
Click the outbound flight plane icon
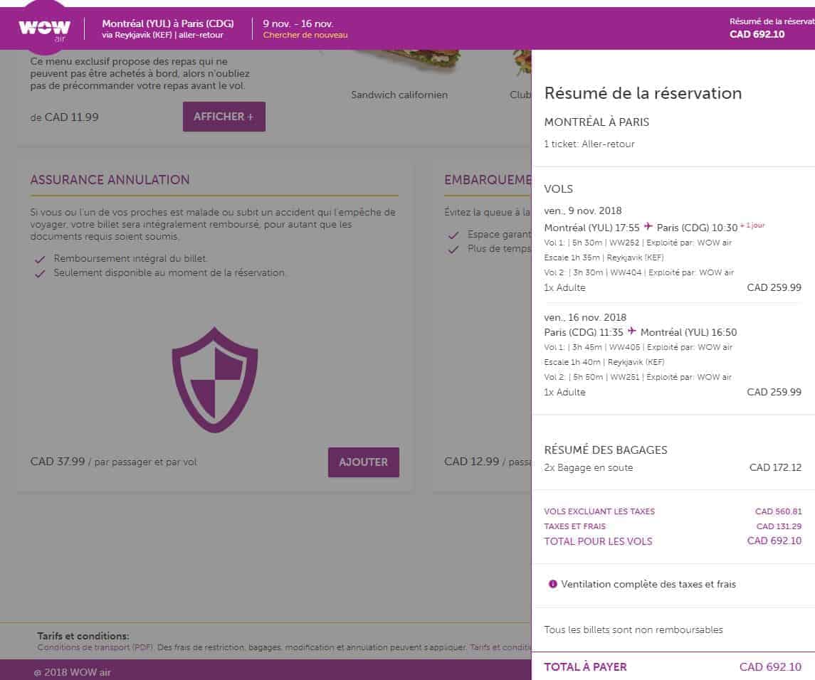click(x=648, y=227)
